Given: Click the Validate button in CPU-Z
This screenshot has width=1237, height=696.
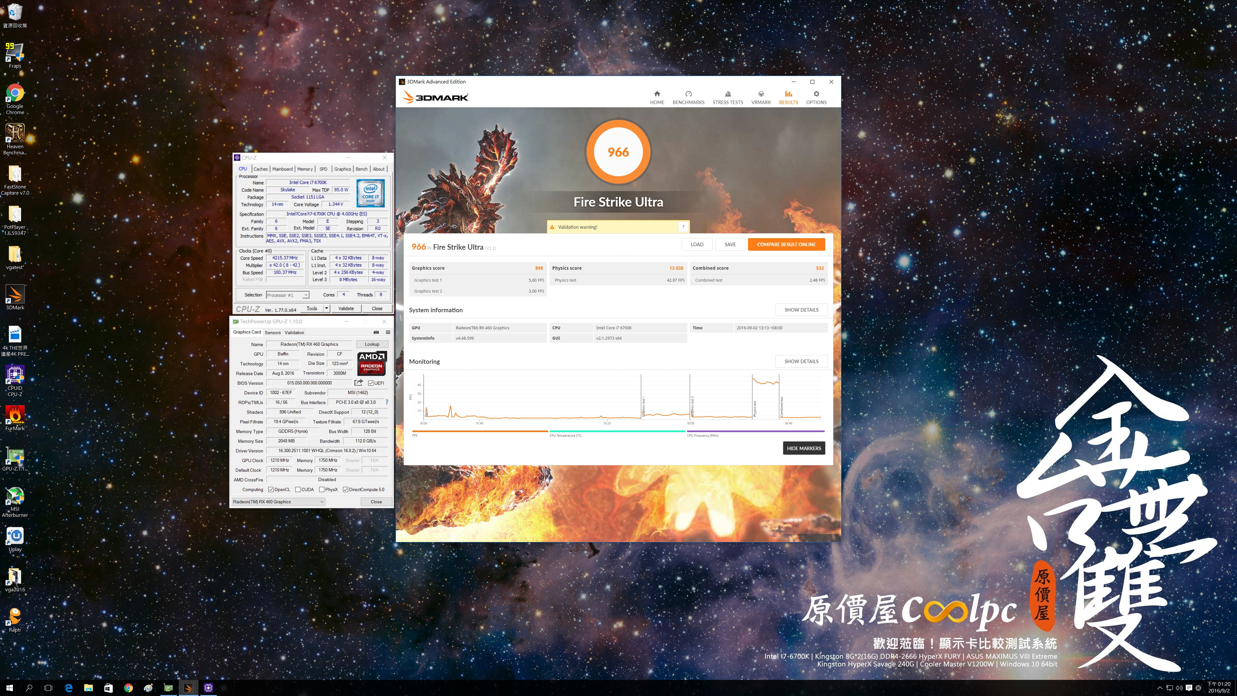Looking at the screenshot, I should 346,308.
